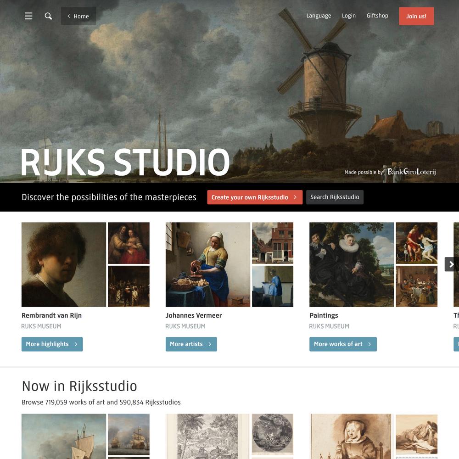Go back using the Home button

[x=78, y=16]
